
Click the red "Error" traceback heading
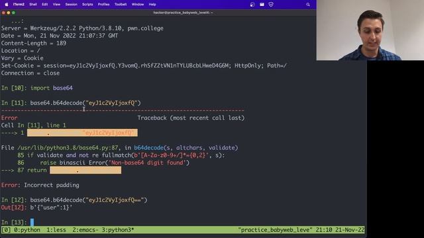tap(9, 118)
